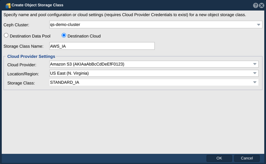Click the STANDARD_IA value

click(x=65, y=82)
